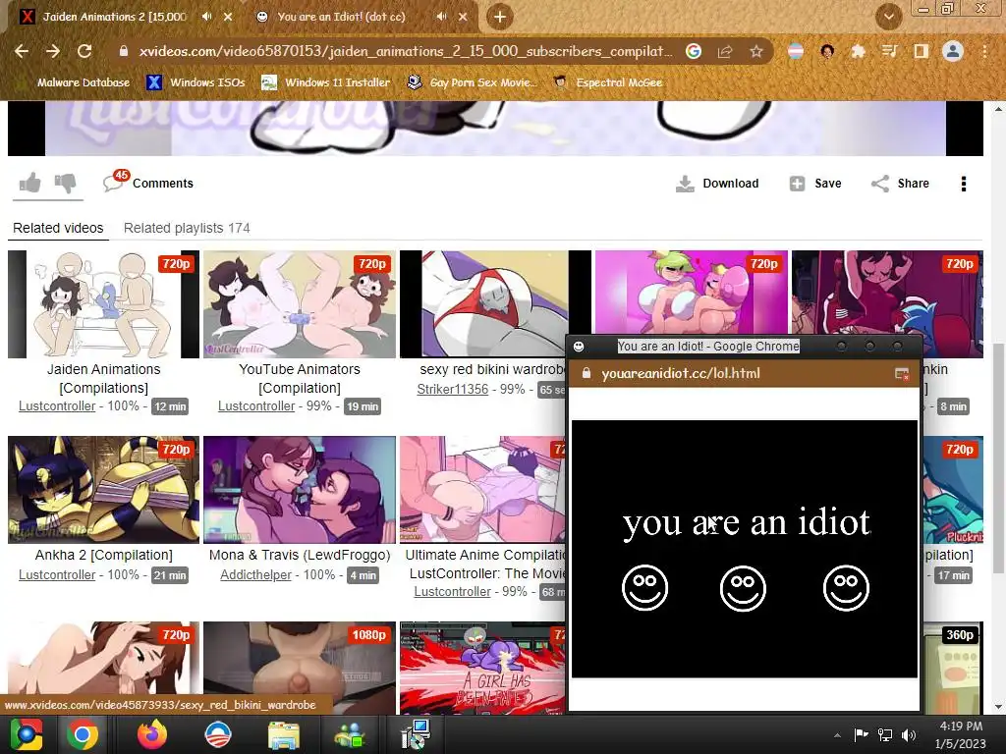This screenshot has width=1006, height=754.
Task: Open the volume speaker icon in the tray
Action: (x=909, y=735)
